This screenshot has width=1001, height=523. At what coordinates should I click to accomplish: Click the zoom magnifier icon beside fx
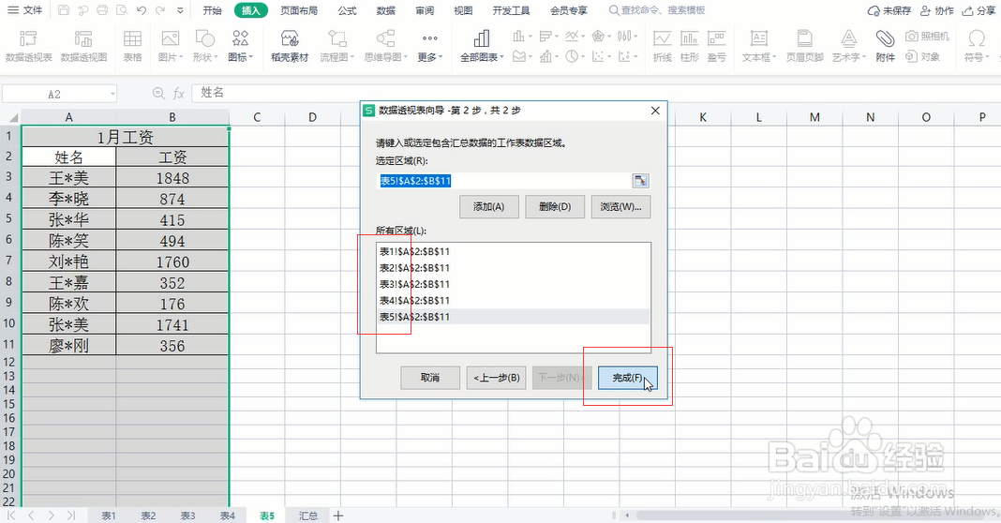click(x=158, y=94)
